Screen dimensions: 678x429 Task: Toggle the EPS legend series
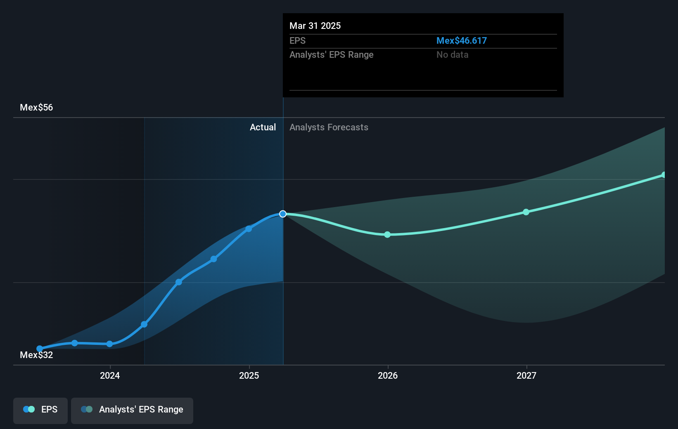[x=40, y=410]
